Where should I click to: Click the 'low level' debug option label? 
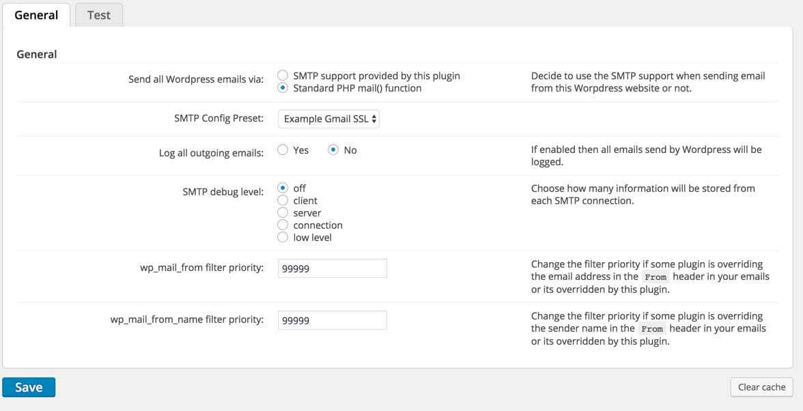312,238
